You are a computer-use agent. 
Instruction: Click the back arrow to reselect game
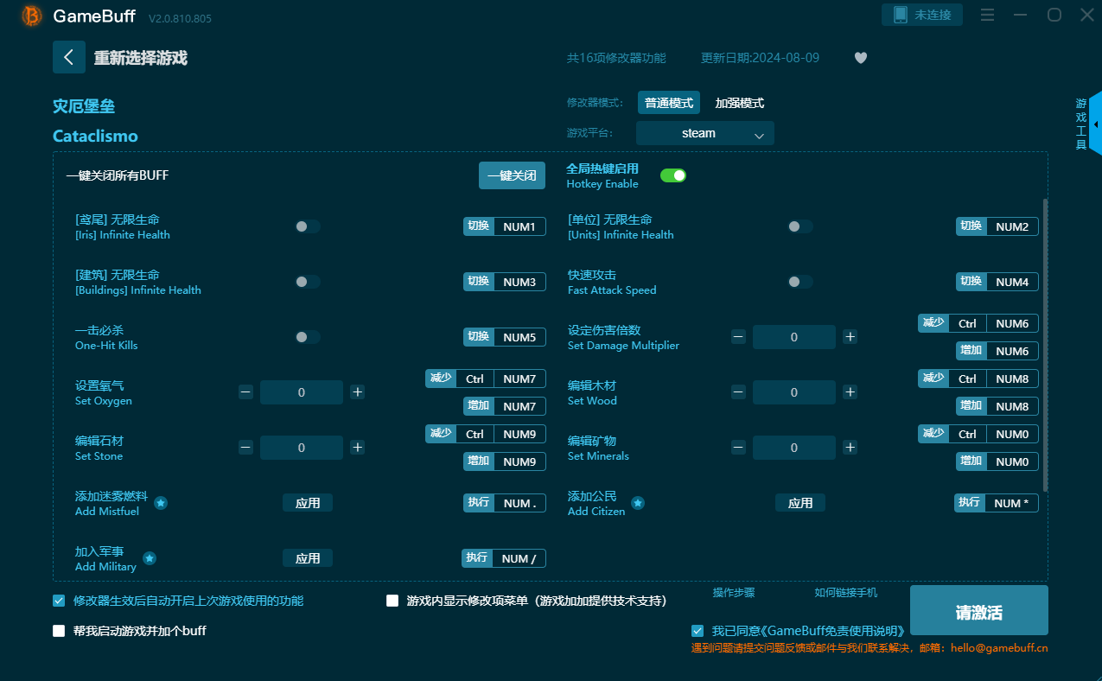(69, 57)
